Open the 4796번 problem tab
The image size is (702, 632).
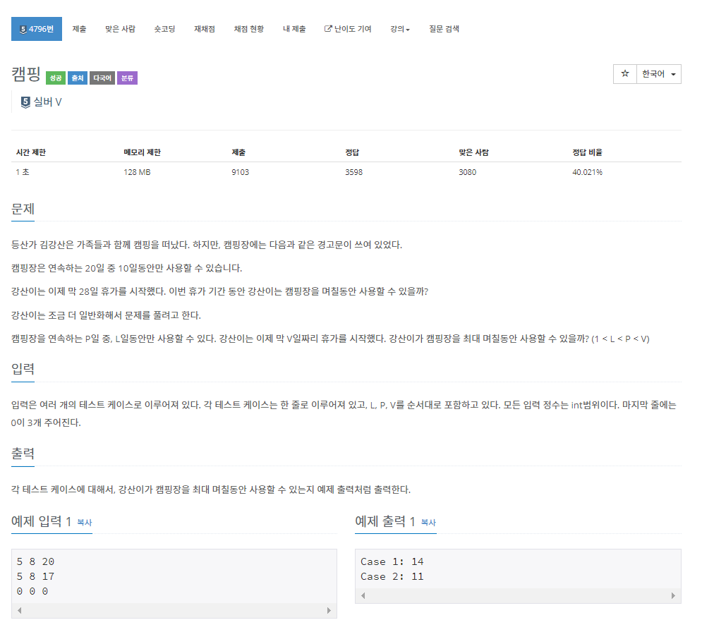tap(37, 29)
